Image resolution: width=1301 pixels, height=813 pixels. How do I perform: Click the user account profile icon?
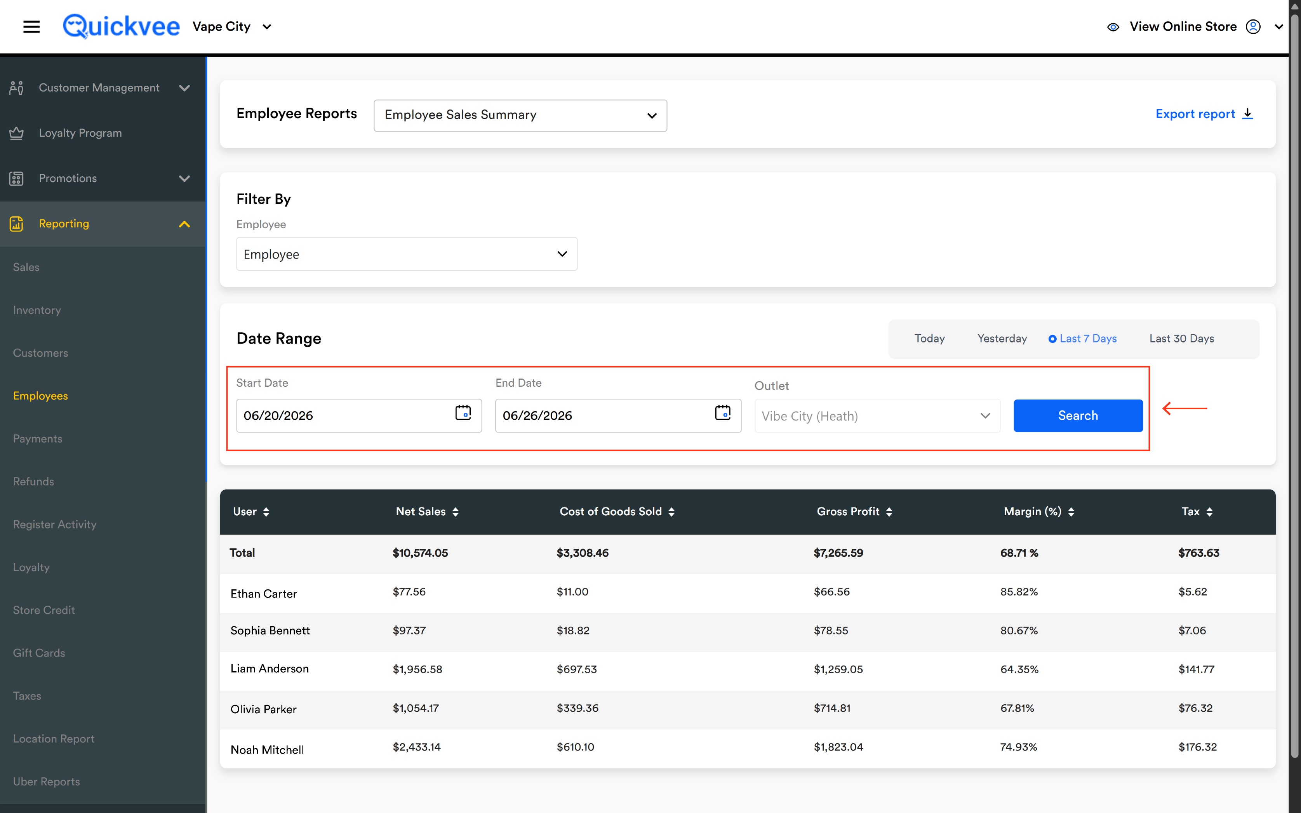click(1252, 26)
